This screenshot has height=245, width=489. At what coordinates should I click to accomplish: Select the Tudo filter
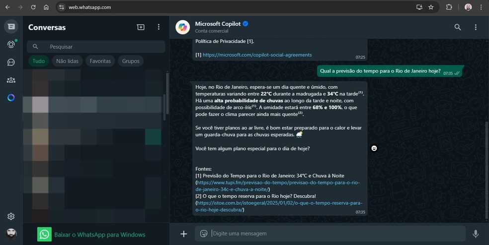pos(39,61)
